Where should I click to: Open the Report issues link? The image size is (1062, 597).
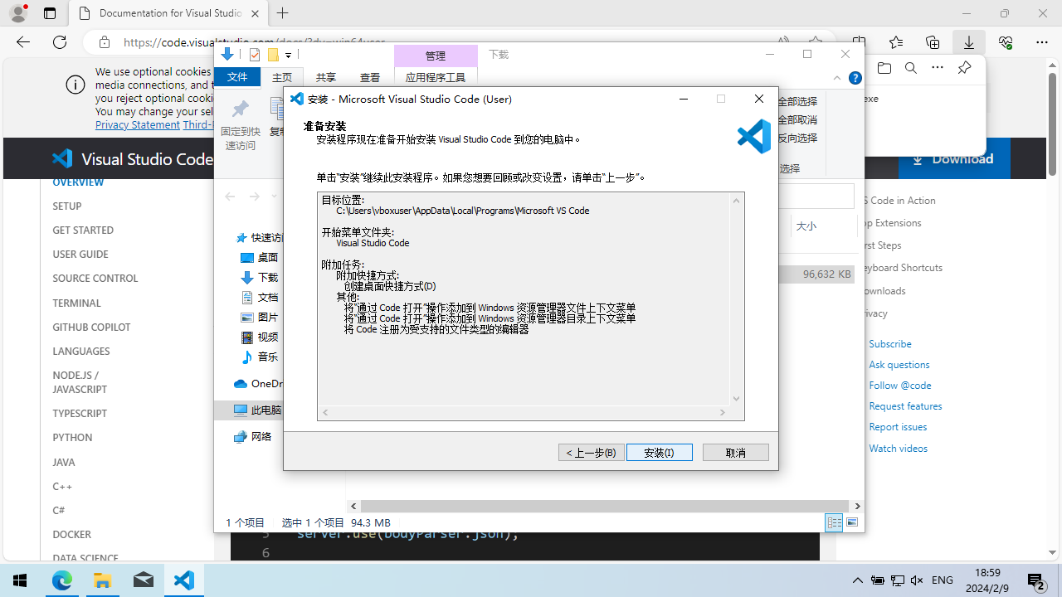click(x=898, y=426)
